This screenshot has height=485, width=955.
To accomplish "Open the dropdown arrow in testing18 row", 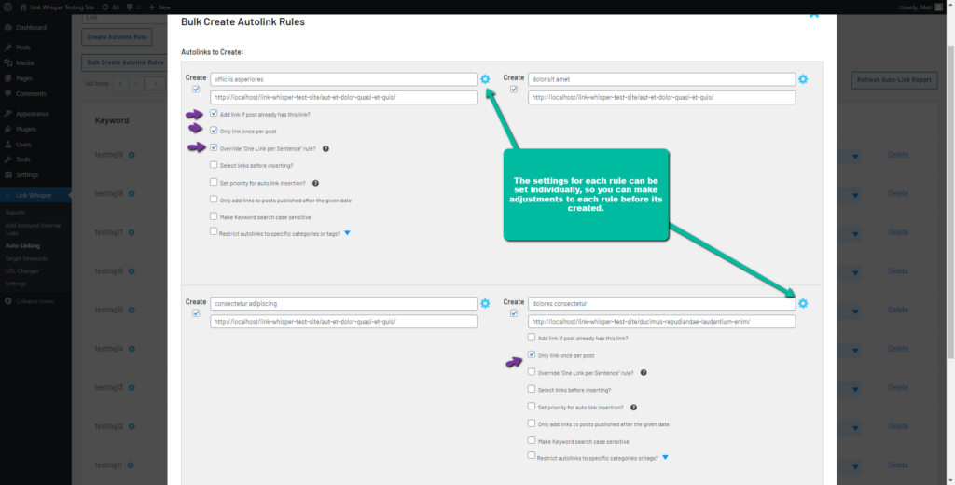I will tap(856, 196).
